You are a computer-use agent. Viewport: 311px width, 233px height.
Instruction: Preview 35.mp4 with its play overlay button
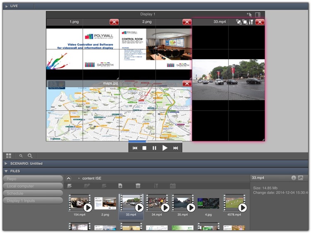coord(191,208)
